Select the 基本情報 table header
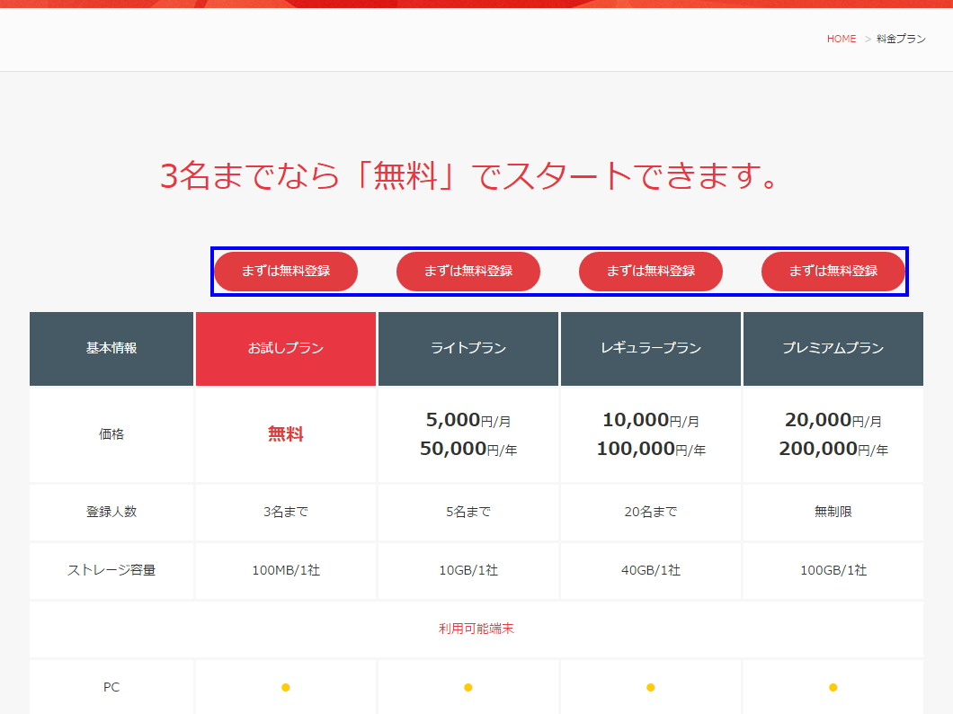This screenshot has height=714, width=953. (111, 349)
